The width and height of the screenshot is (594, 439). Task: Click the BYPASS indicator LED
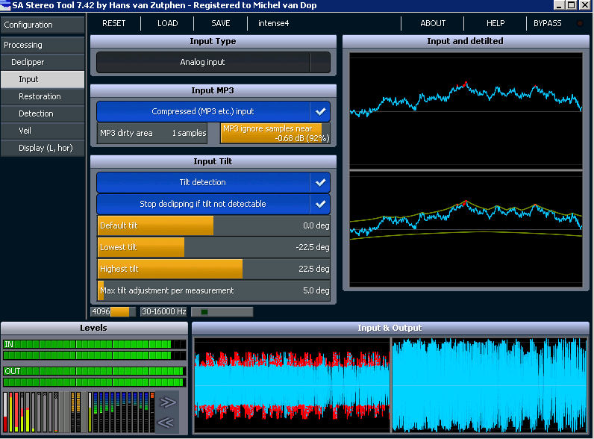[580, 23]
